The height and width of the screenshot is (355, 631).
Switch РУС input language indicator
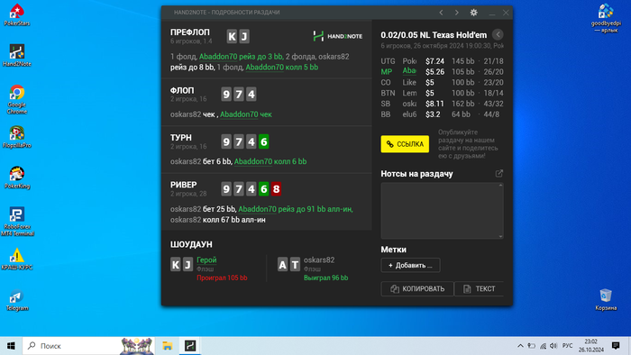point(567,346)
